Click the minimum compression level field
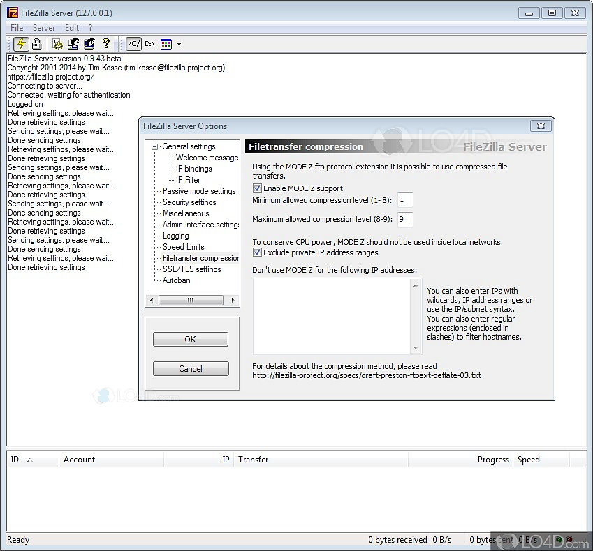 click(x=405, y=200)
